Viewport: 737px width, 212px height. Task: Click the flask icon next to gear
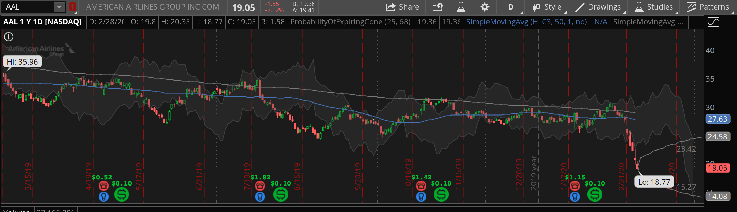click(461, 7)
